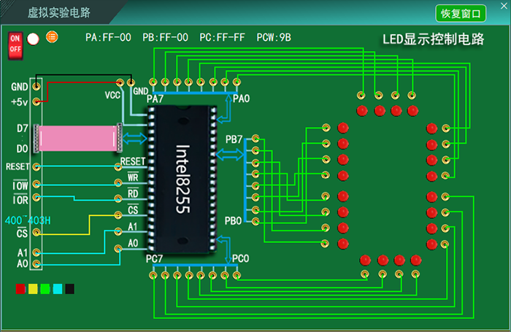Select the red wire color swatch

(20, 290)
